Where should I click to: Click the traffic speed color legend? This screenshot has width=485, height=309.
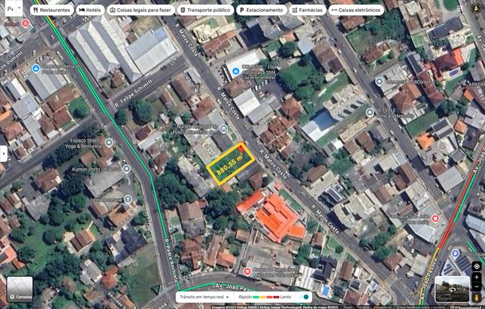point(265,297)
